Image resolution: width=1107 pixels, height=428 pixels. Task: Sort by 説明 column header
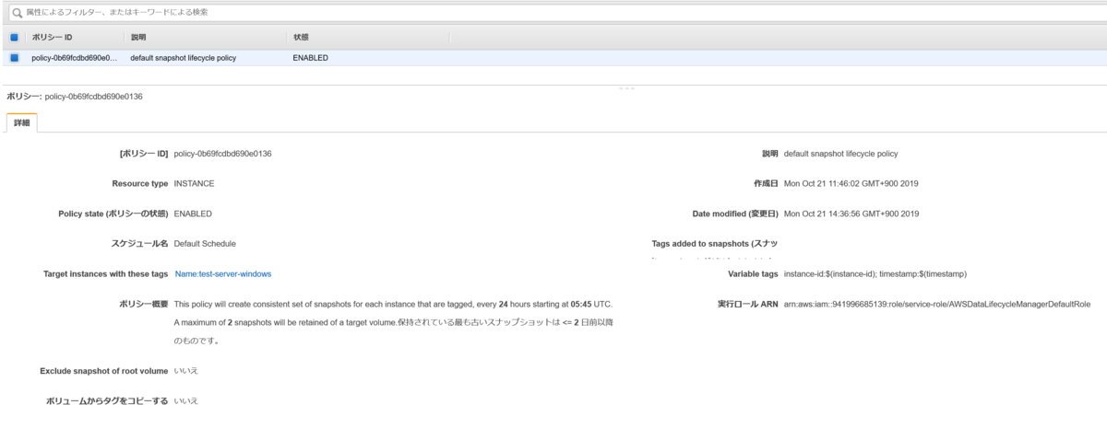coord(138,37)
